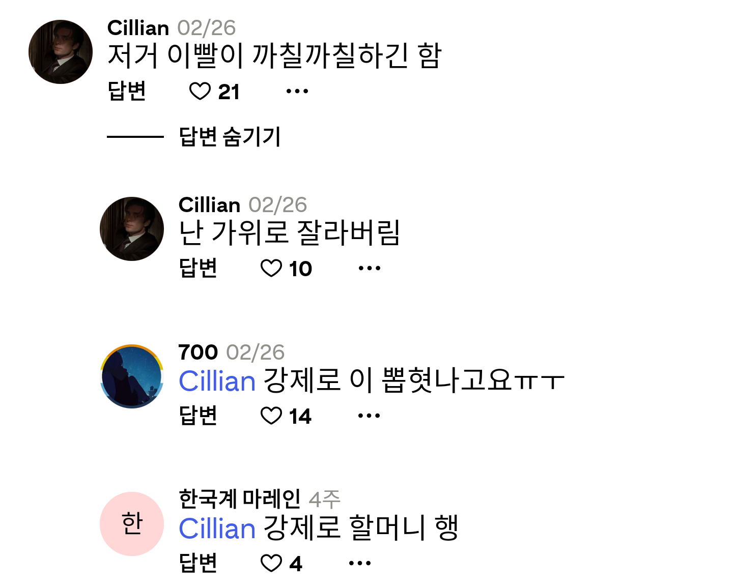Open the pink 한 avatar
This screenshot has height=587, width=733.
(132, 524)
